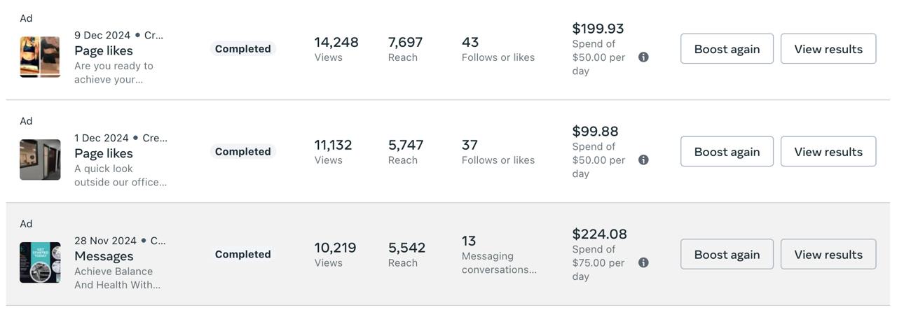View results for the 1 Dec ad
This screenshot has height=317, width=897.
tap(828, 152)
